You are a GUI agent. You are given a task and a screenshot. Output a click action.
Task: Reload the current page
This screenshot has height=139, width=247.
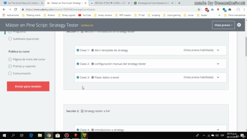15,9
